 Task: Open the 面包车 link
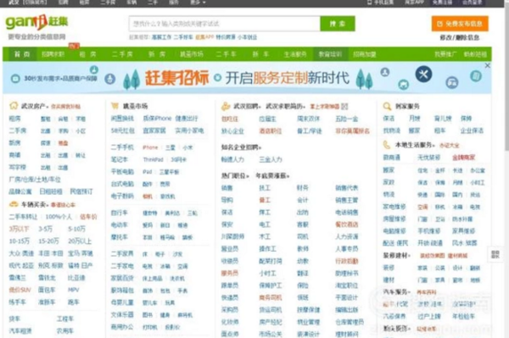click(47, 290)
